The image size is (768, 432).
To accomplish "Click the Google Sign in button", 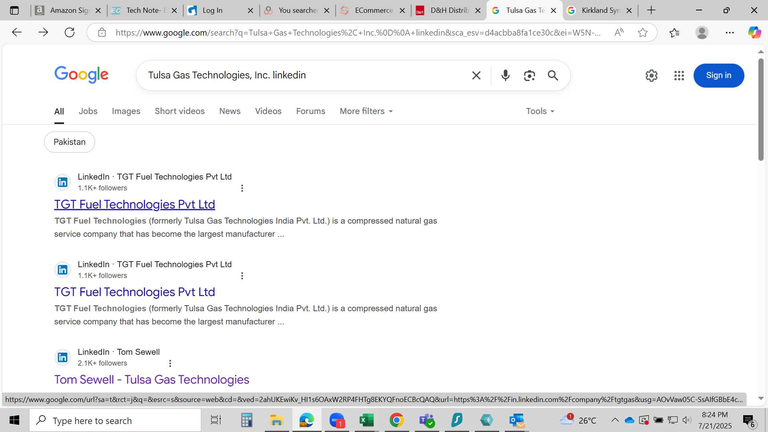I will [718, 75].
